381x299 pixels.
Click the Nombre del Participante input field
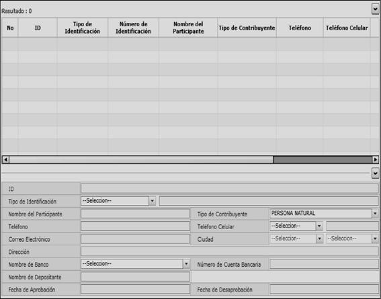135,214
